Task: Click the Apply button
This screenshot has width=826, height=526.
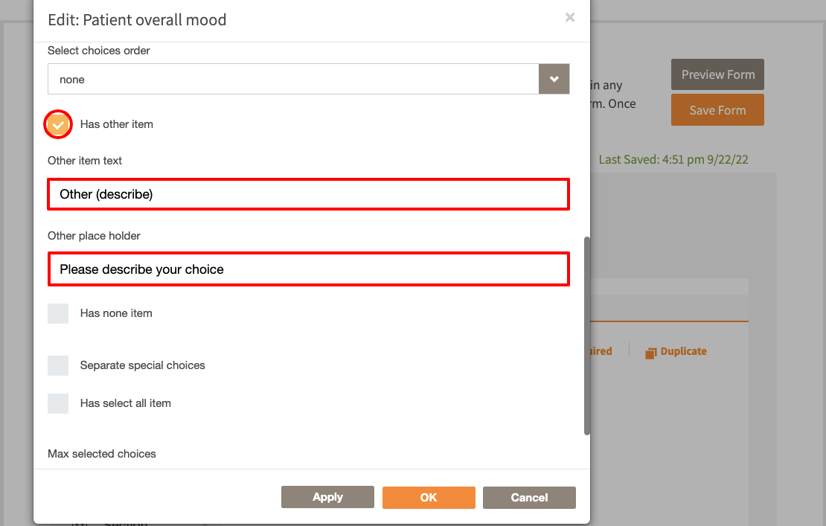Action: (327, 497)
